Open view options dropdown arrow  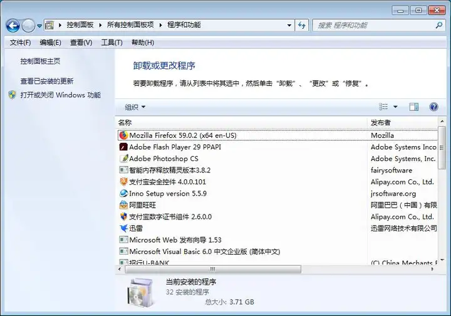pos(395,107)
